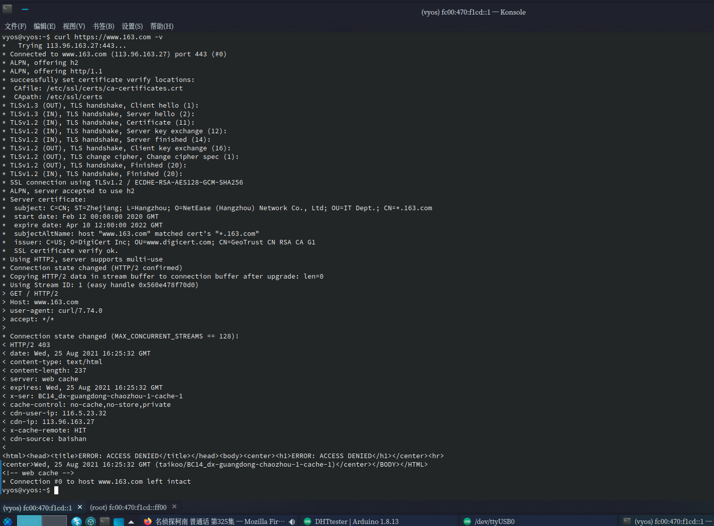Click the teal circular icon in taskbar
Viewport: 714px width, 526px height.
tap(90, 521)
